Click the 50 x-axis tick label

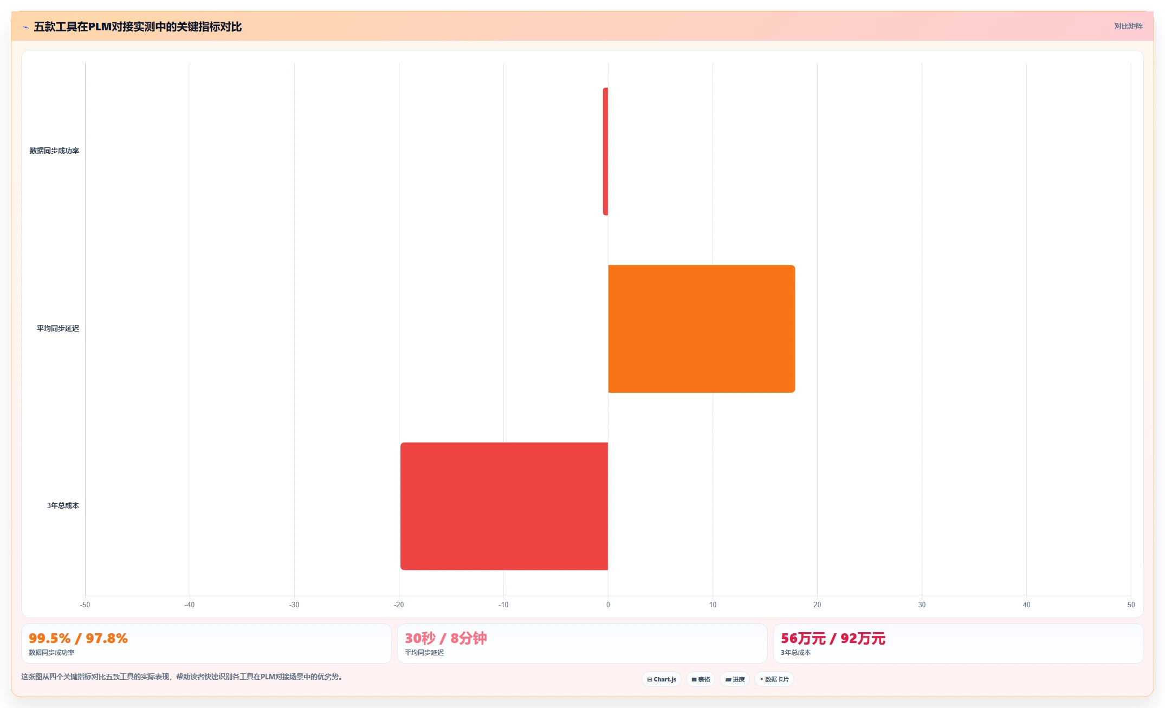click(x=1131, y=605)
